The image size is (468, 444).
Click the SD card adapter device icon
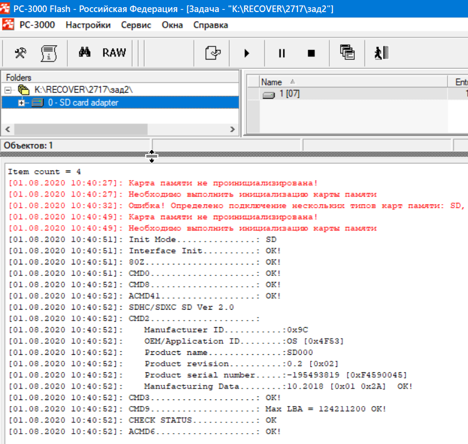click(37, 102)
